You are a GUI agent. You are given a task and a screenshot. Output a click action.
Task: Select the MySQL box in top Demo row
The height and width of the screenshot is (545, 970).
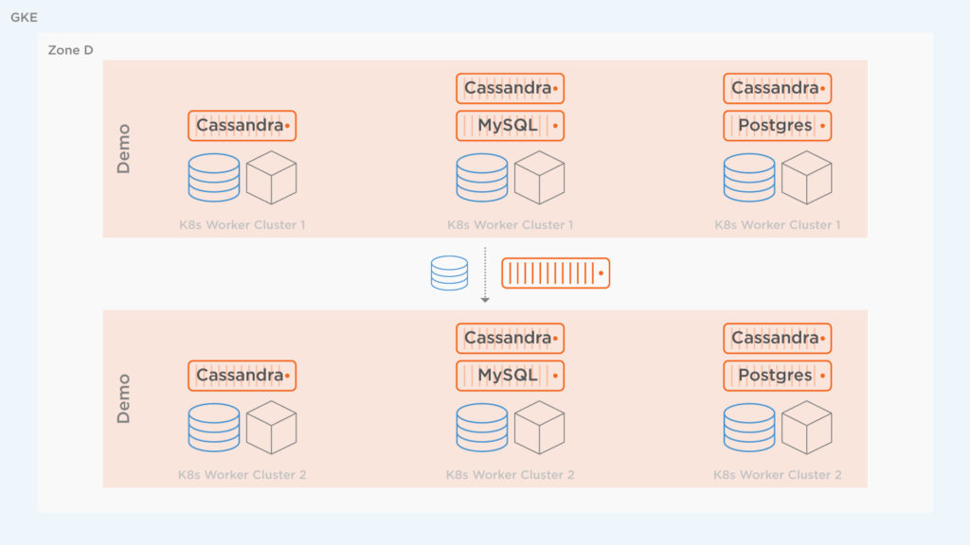[x=510, y=126]
